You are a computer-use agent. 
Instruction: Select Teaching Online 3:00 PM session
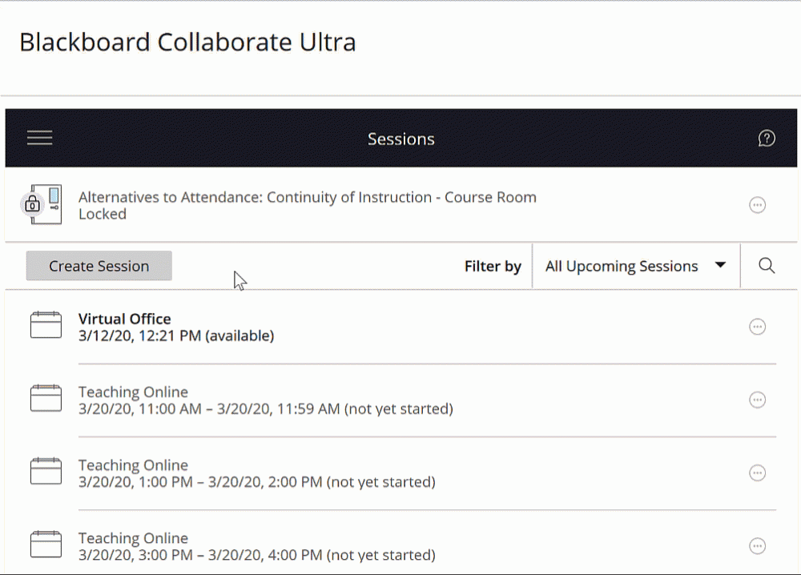pos(133,538)
